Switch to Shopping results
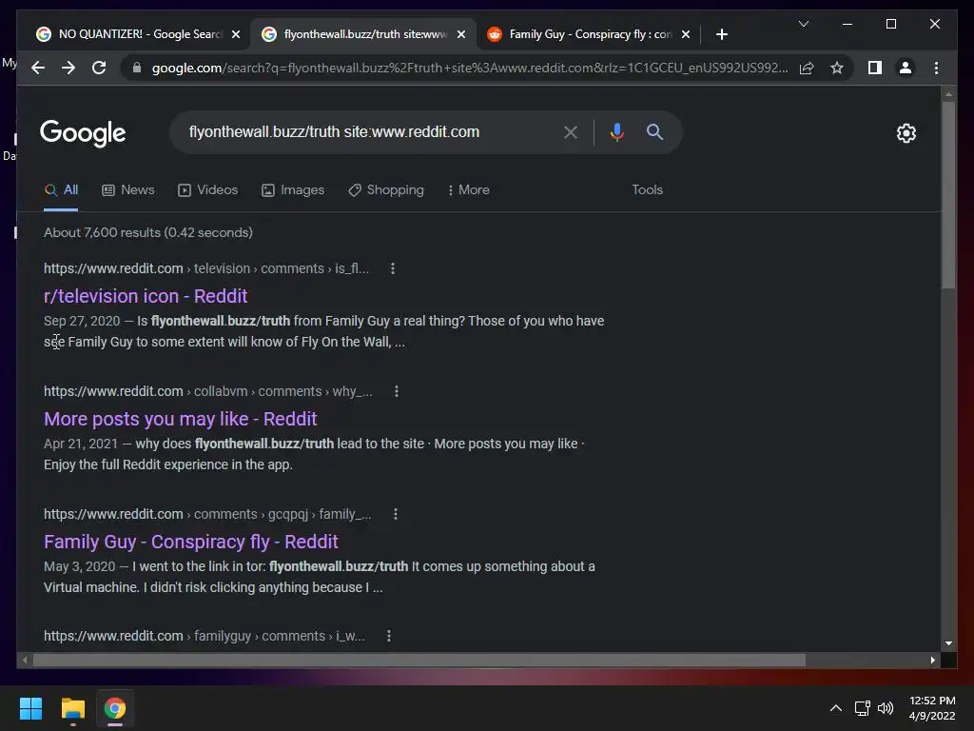The image size is (974, 731). pos(386,189)
